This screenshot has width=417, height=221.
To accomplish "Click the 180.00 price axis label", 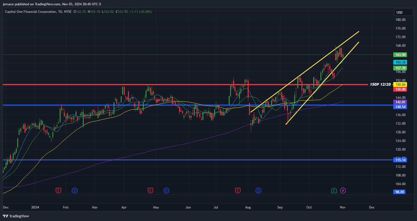I will [400, 20].
